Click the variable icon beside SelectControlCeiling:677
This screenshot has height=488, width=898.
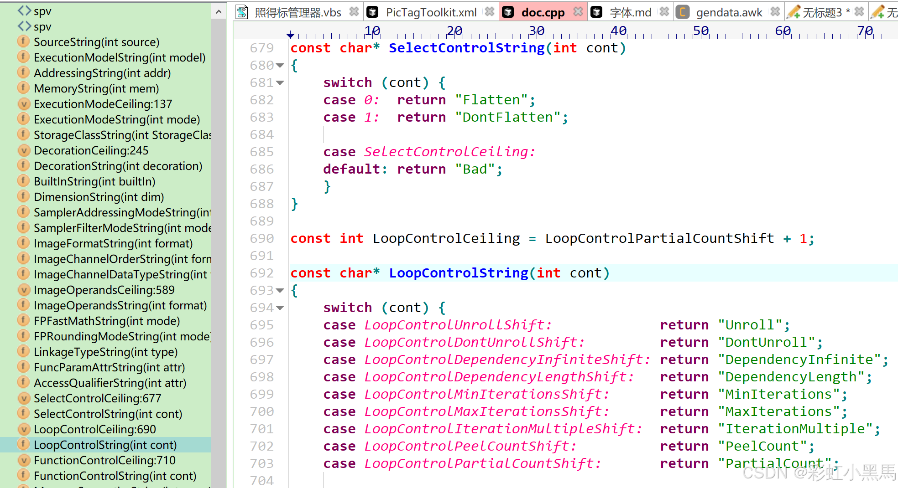23,398
